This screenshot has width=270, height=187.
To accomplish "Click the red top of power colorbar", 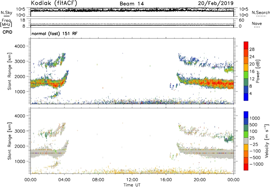I will (246, 45).
